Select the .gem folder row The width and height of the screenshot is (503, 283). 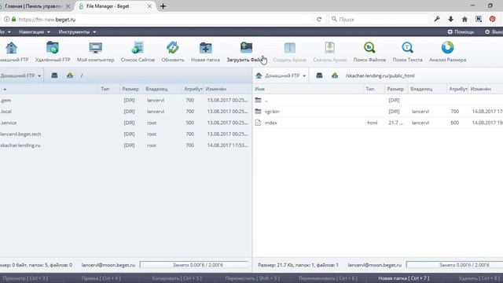point(126,100)
